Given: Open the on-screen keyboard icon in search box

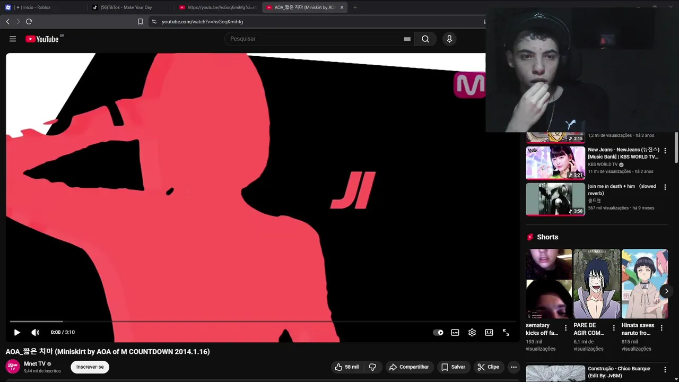Looking at the screenshot, I should [x=407, y=39].
